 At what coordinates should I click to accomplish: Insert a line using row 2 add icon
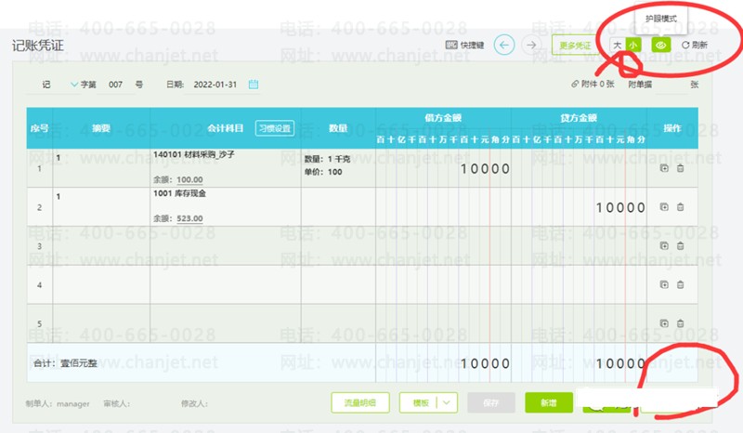[664, 207]
